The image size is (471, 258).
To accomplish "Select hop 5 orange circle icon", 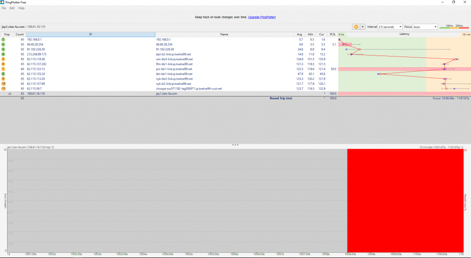I will [3, 59].
